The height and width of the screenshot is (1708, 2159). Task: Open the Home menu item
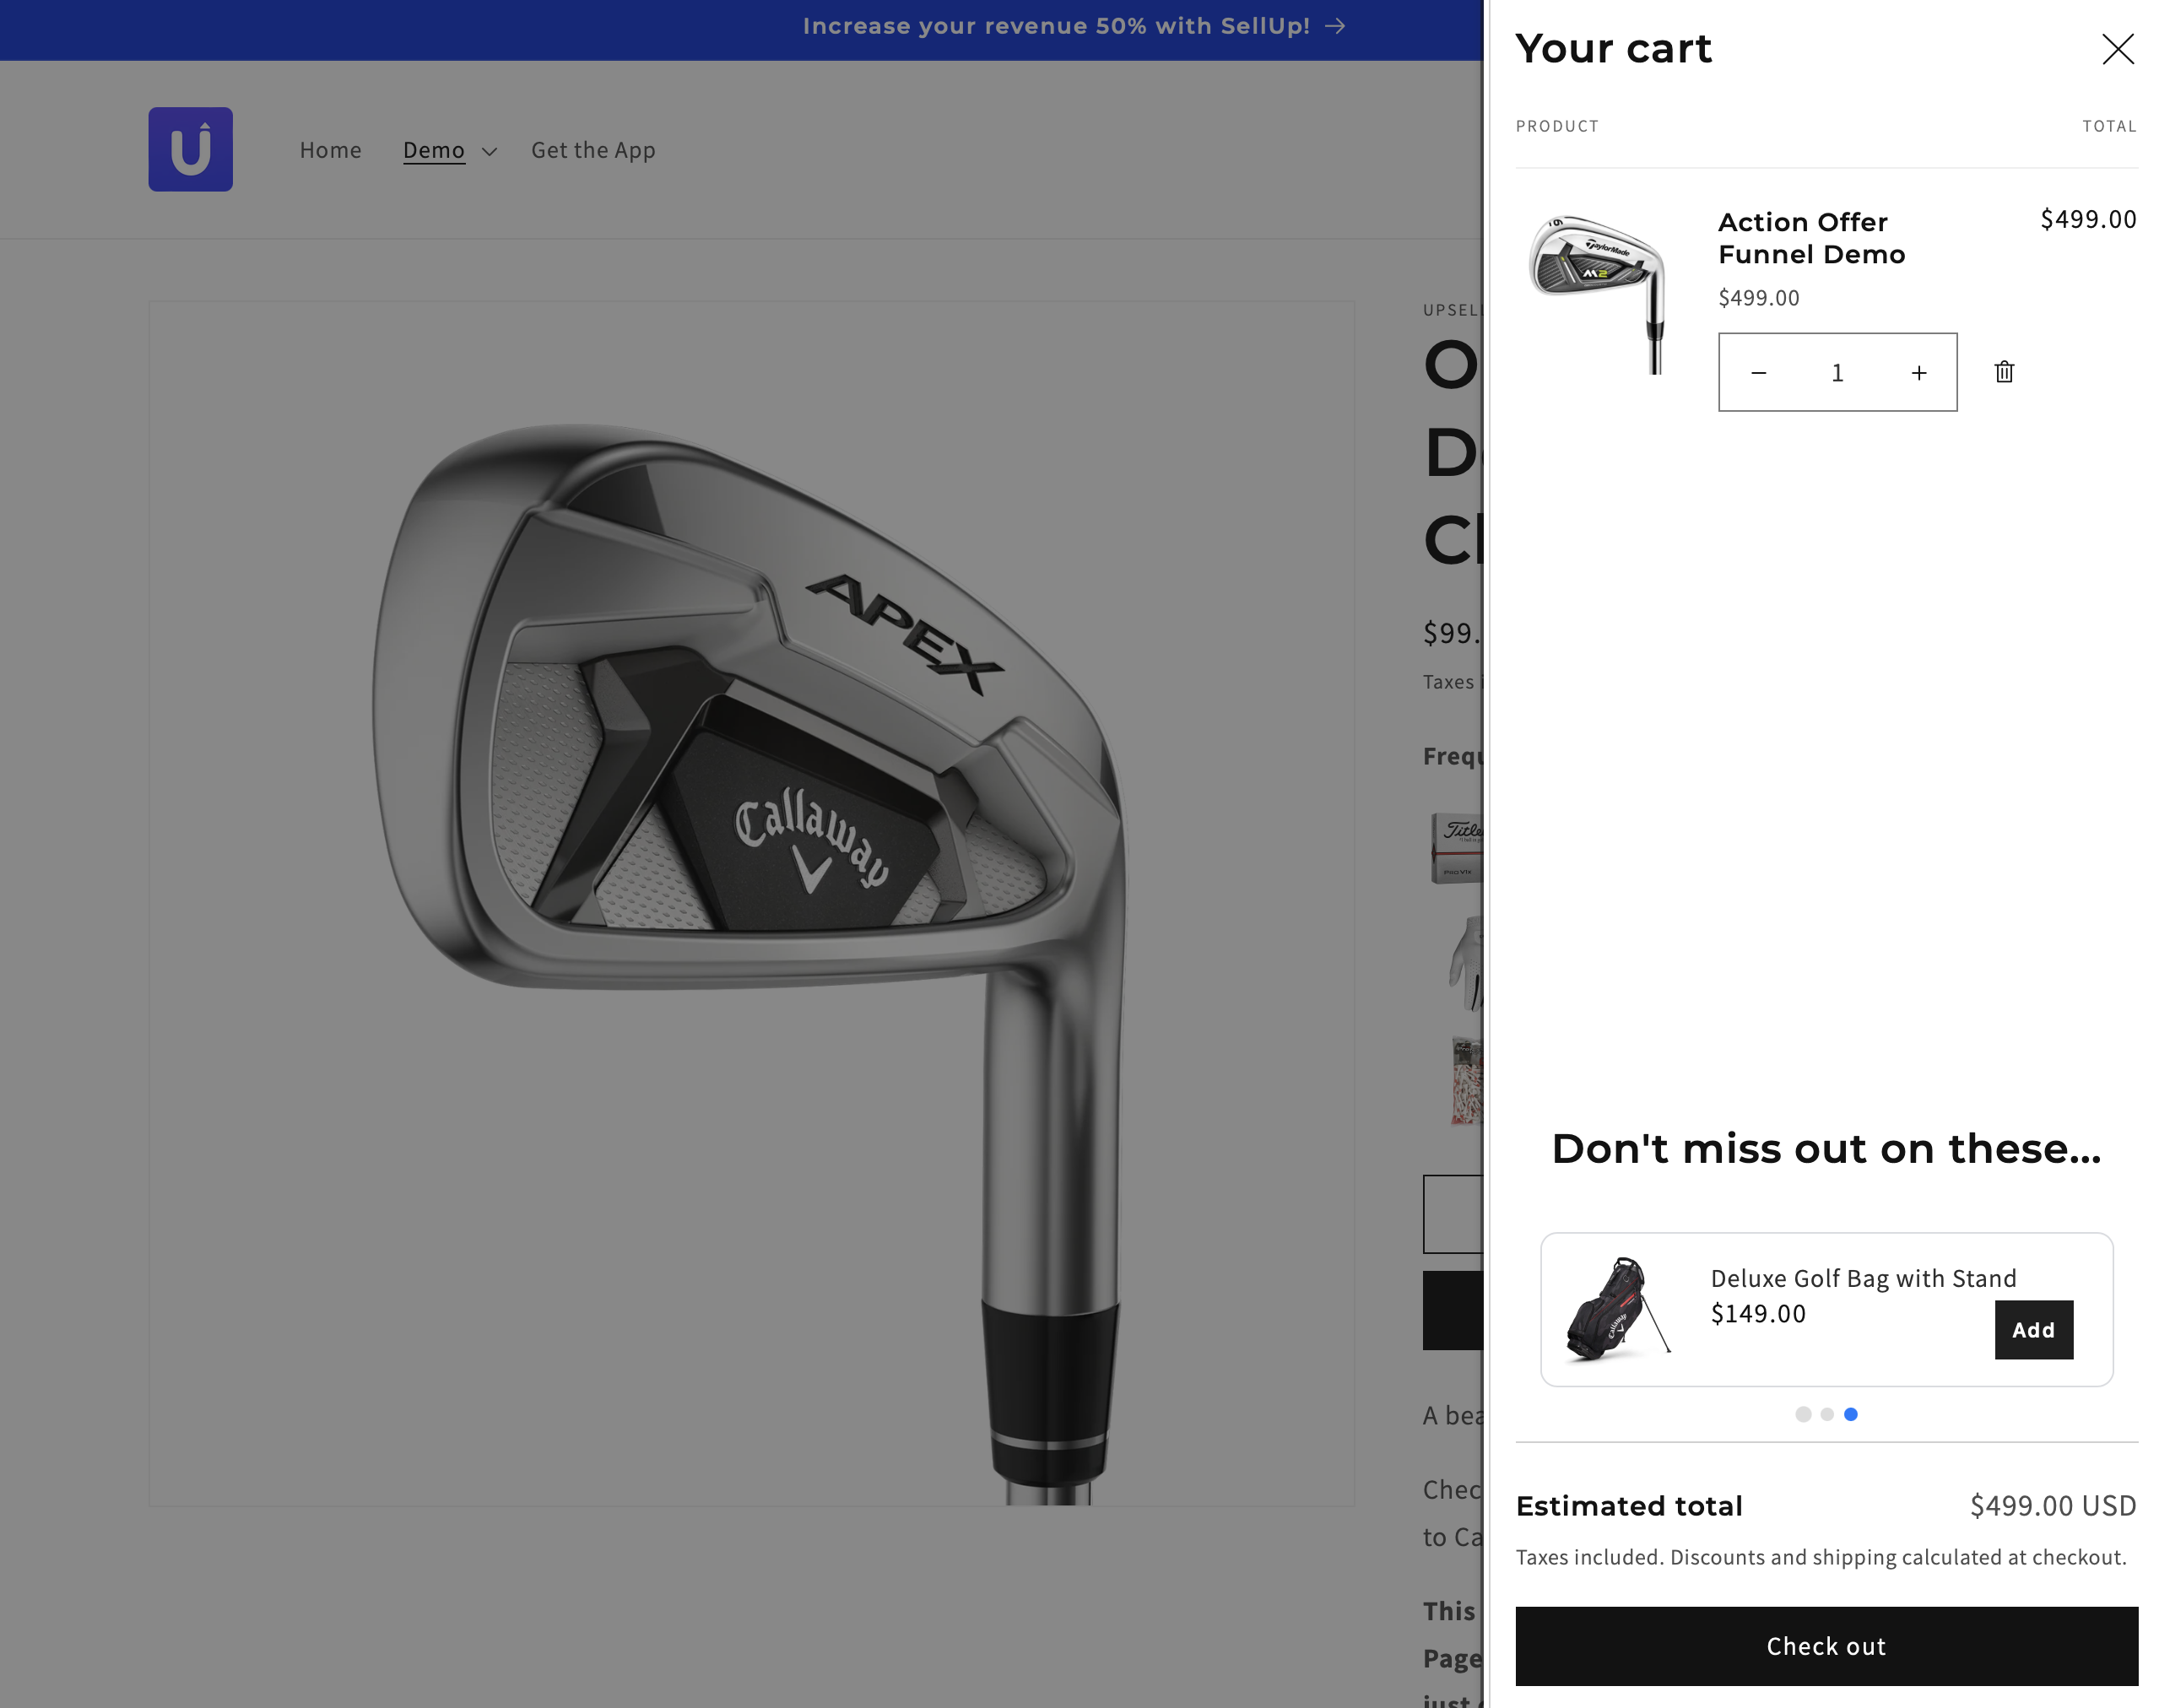coord(330,150)
